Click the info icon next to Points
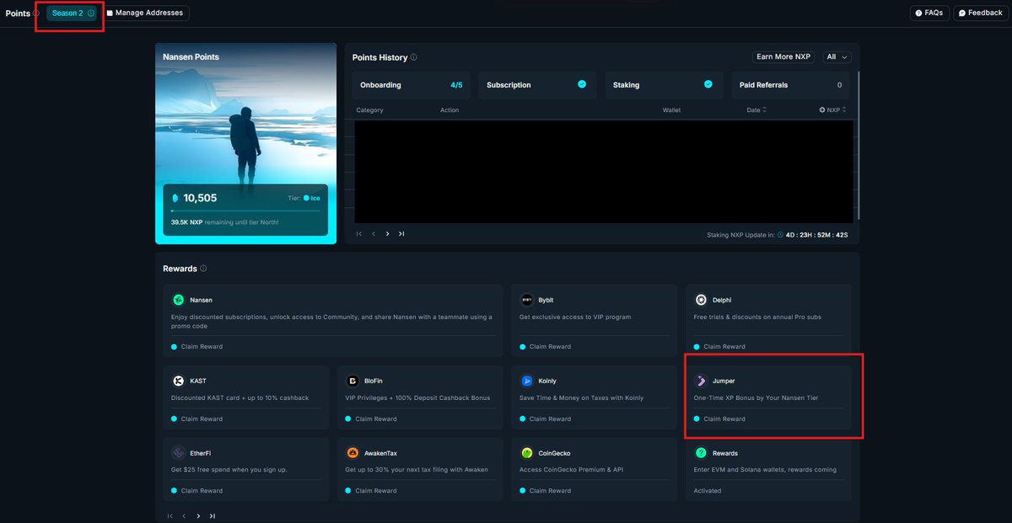 coord(35,13)
